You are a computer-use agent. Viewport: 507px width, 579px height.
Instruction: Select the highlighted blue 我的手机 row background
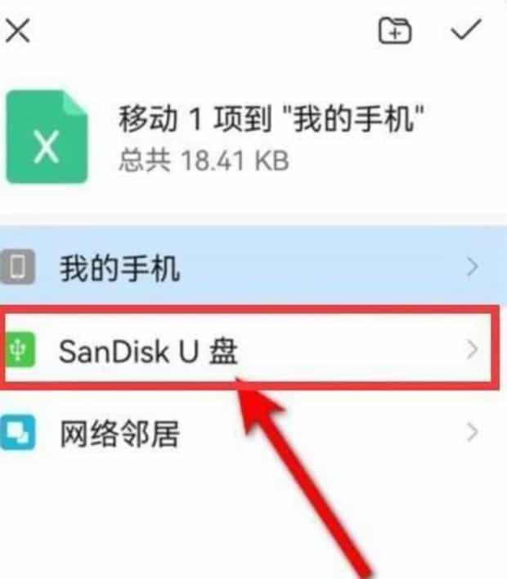[253, 267]
